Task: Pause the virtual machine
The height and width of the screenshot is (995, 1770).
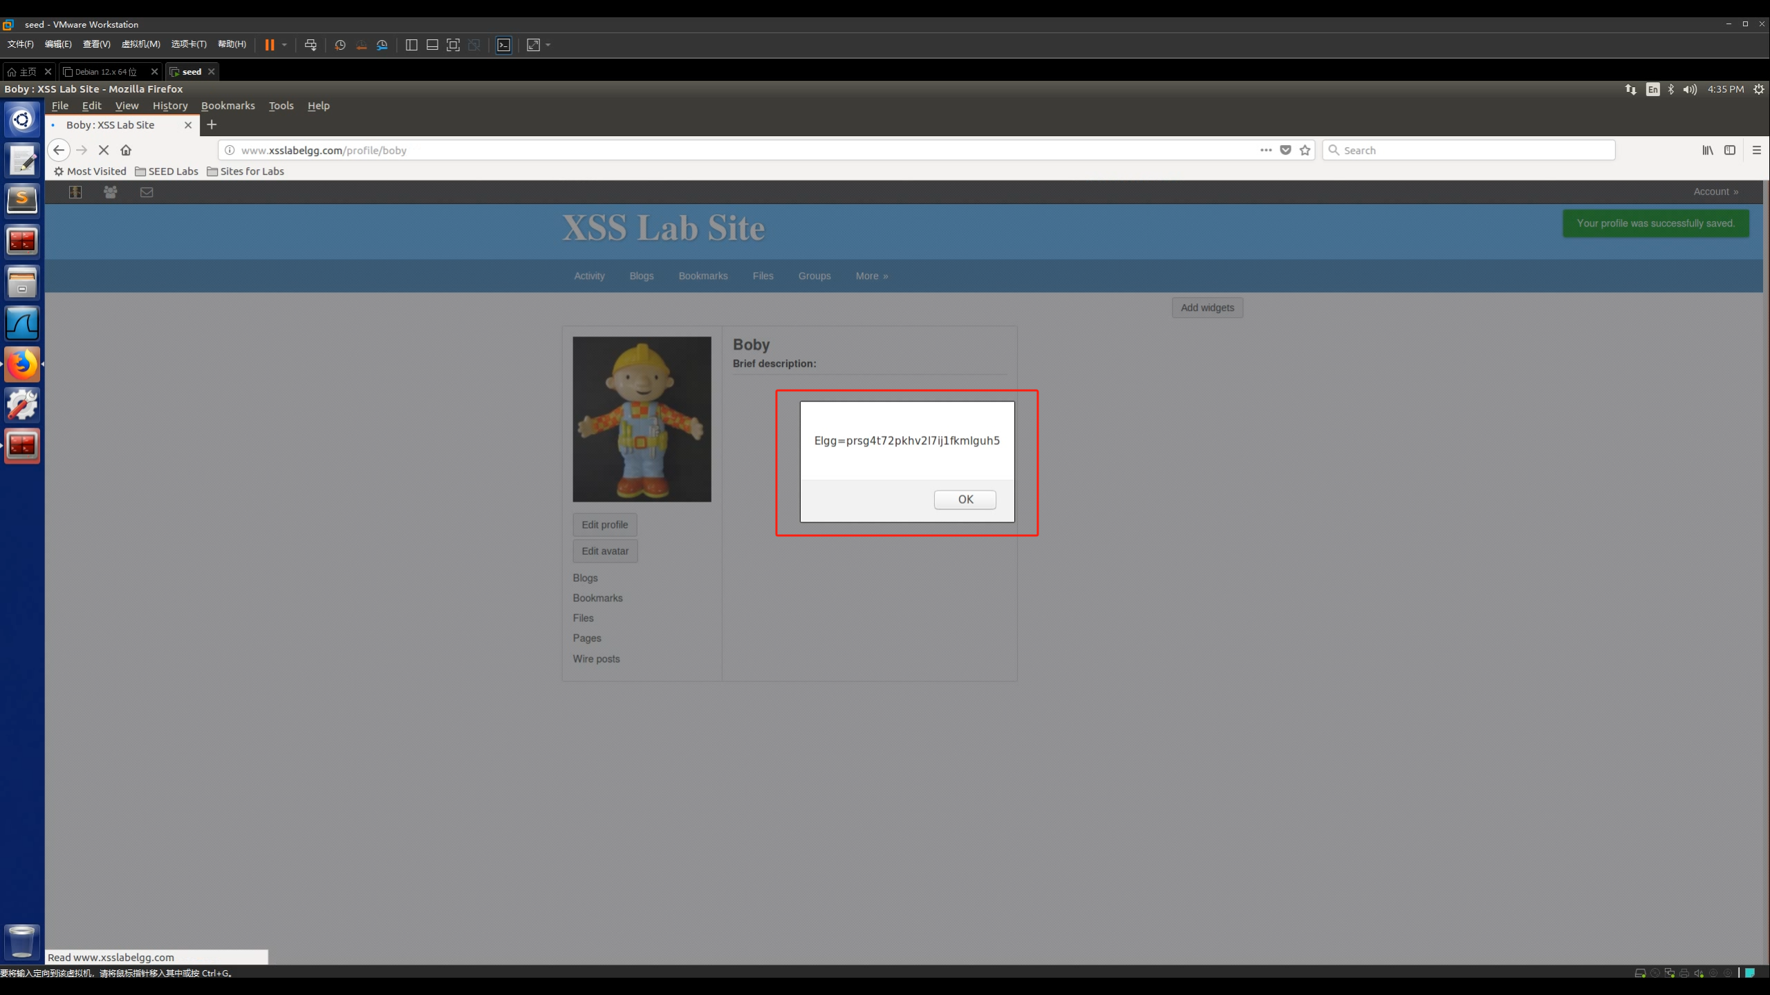Action: pyautogui.click(x=270, y=45)
